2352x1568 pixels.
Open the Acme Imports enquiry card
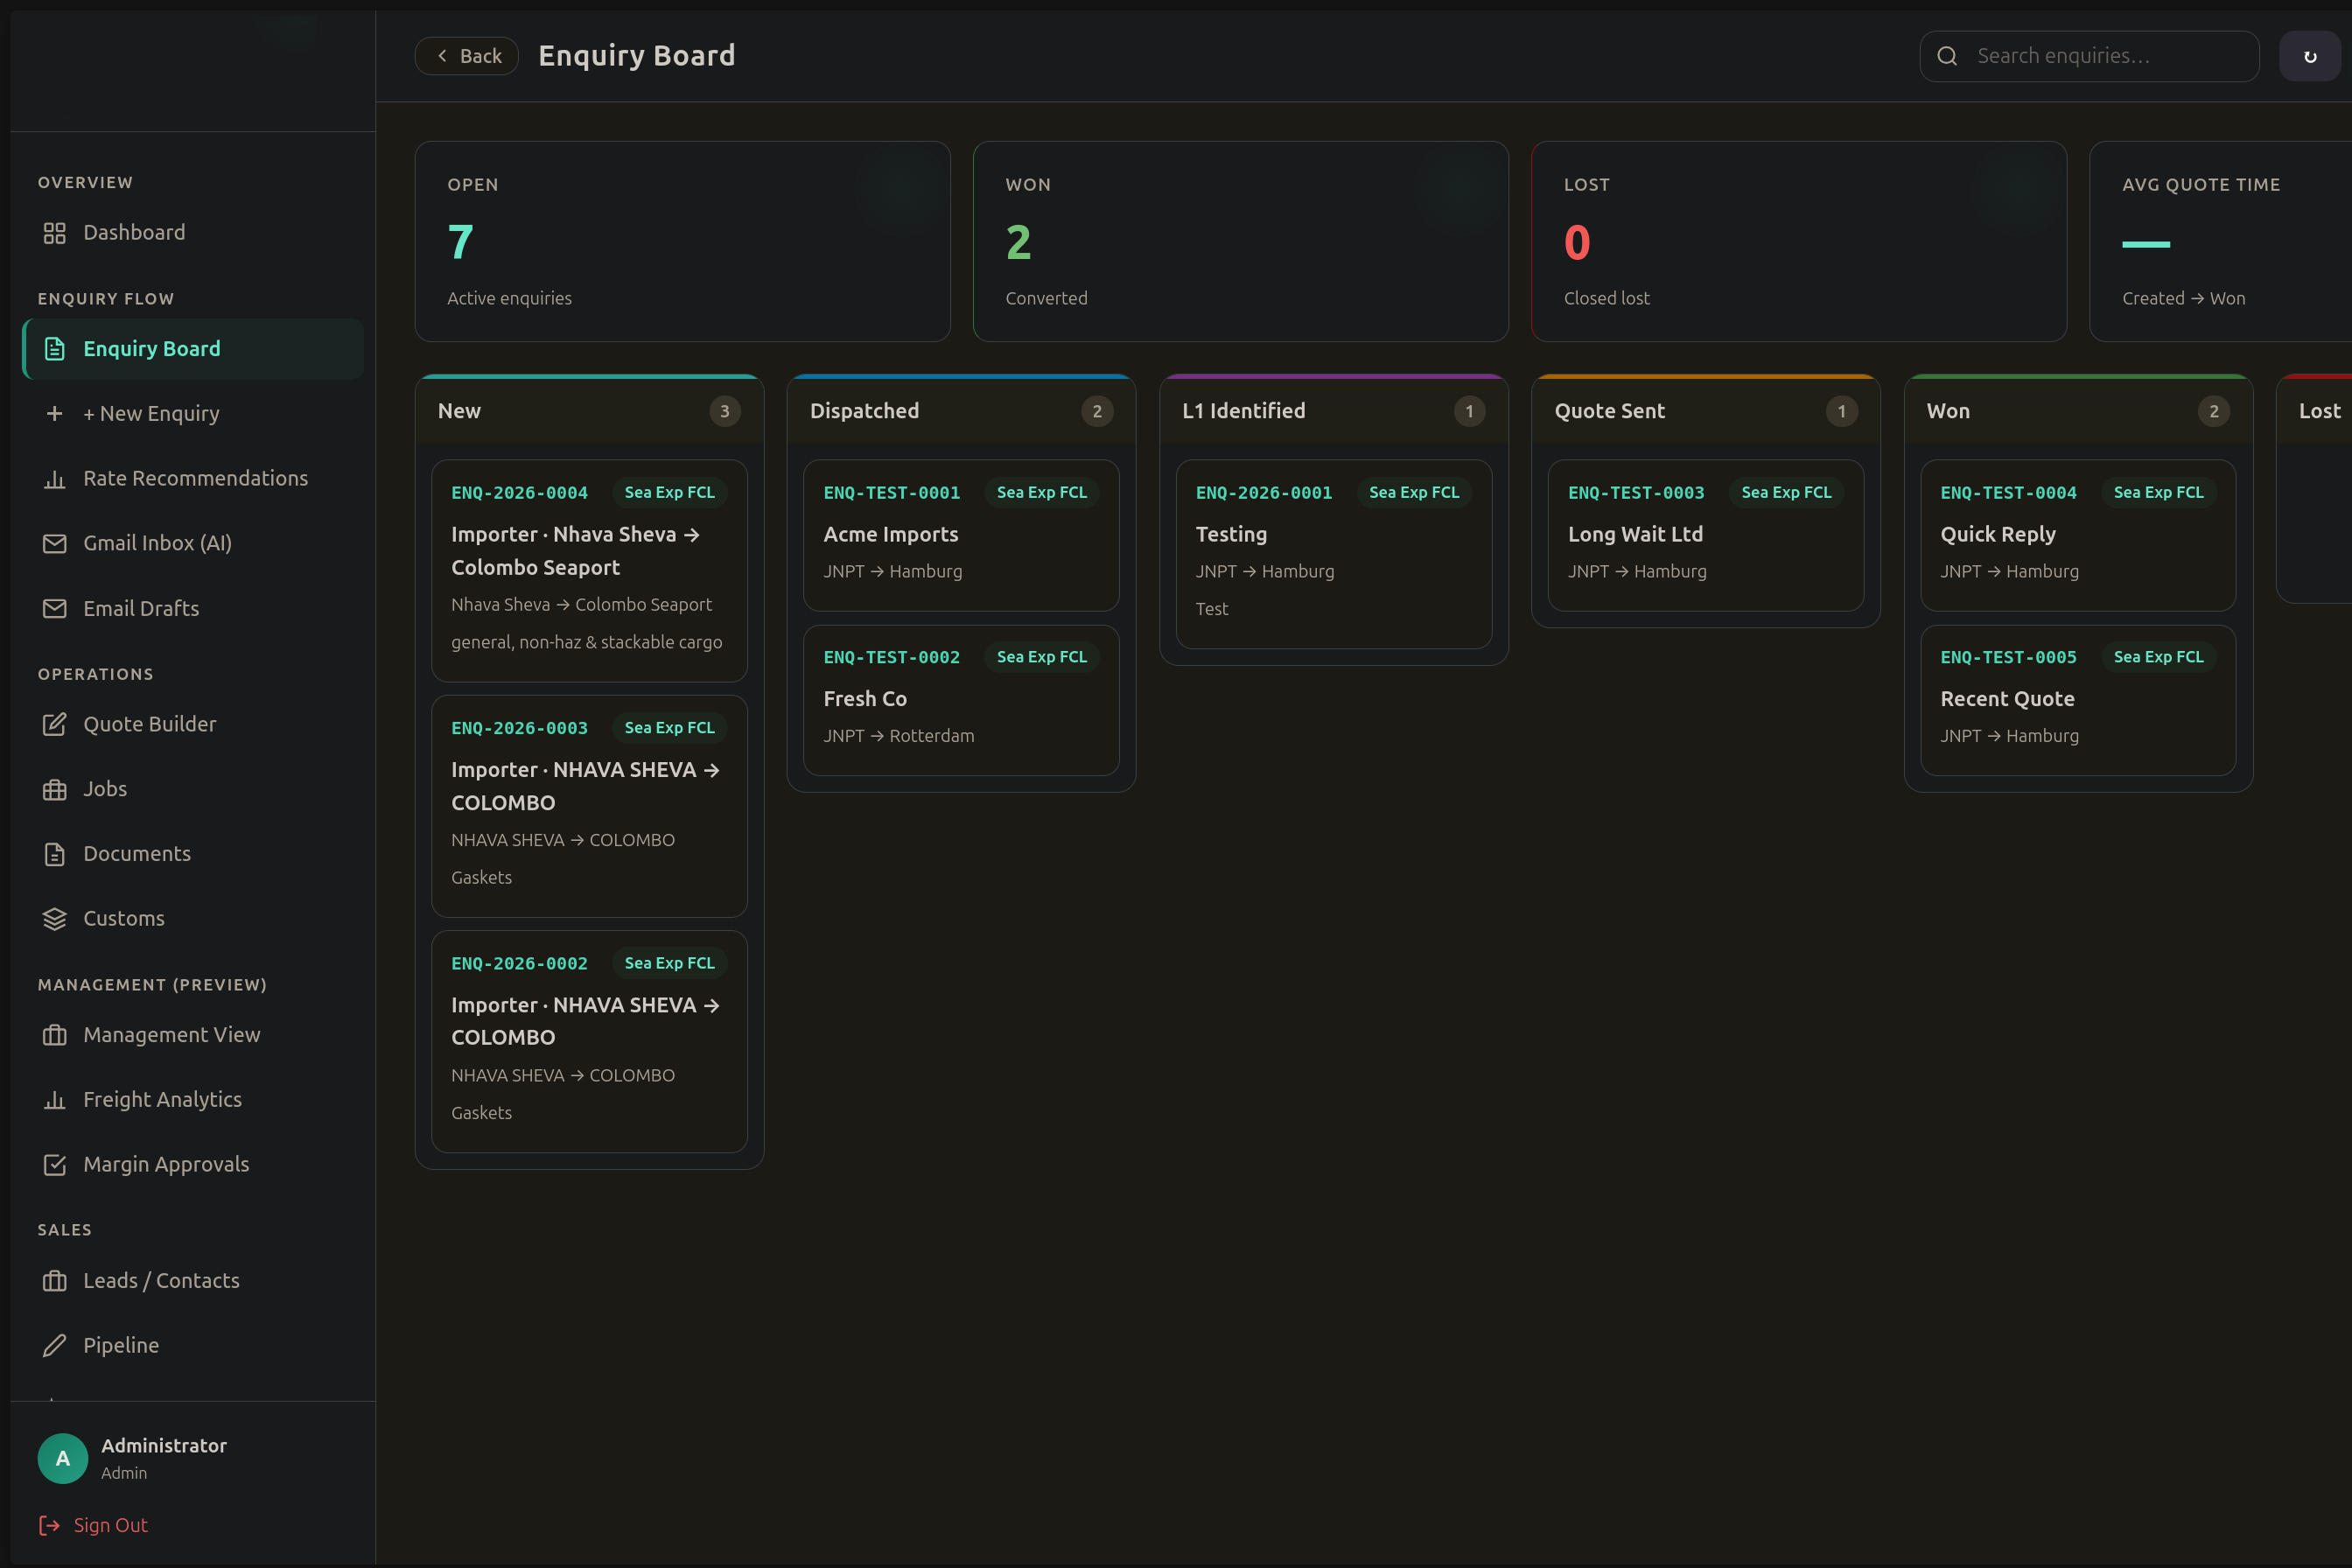pyautogui.click(x=961, y=535)
